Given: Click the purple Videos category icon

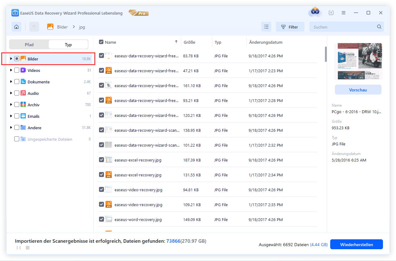Looking at the screenshot, I should pos(23,70).
